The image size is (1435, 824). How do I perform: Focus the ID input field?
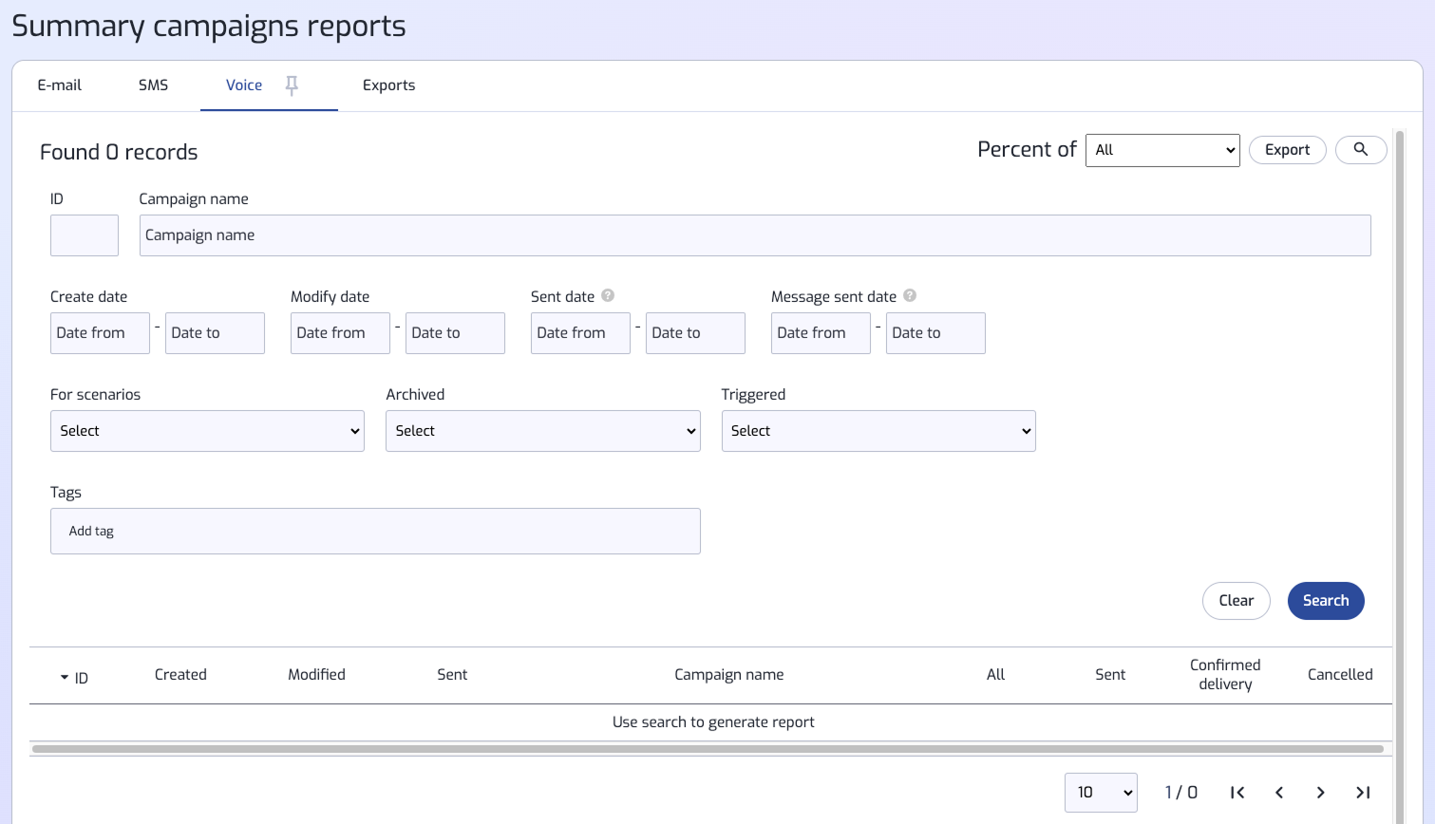point(85,235)
